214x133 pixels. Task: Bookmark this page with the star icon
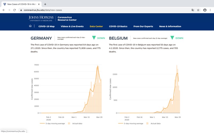(198, 10)
